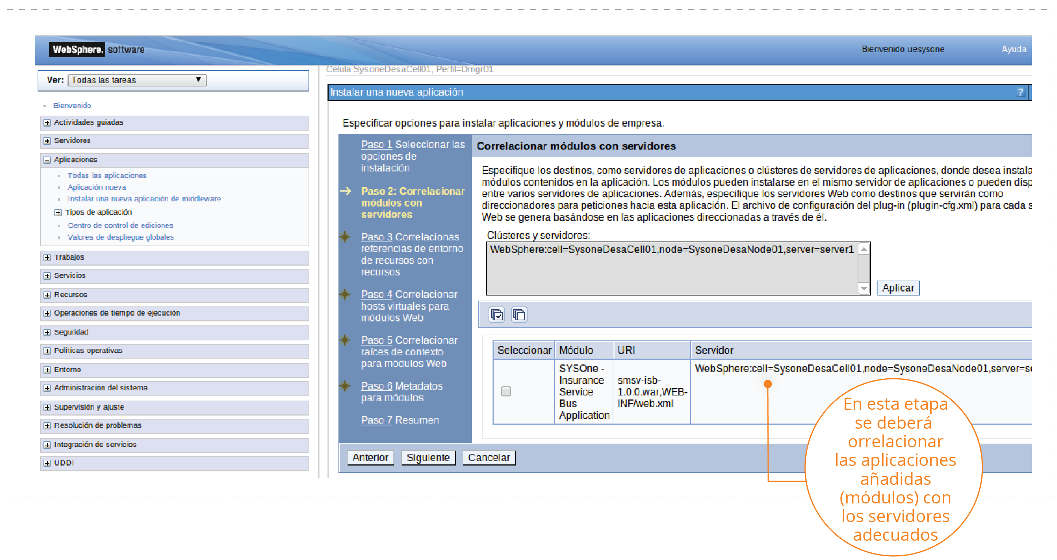Image resolution: width=1057 pixels, height=560 pixels.
Task: Expand the Entorno section plus icon
Action: click(47, 369)
